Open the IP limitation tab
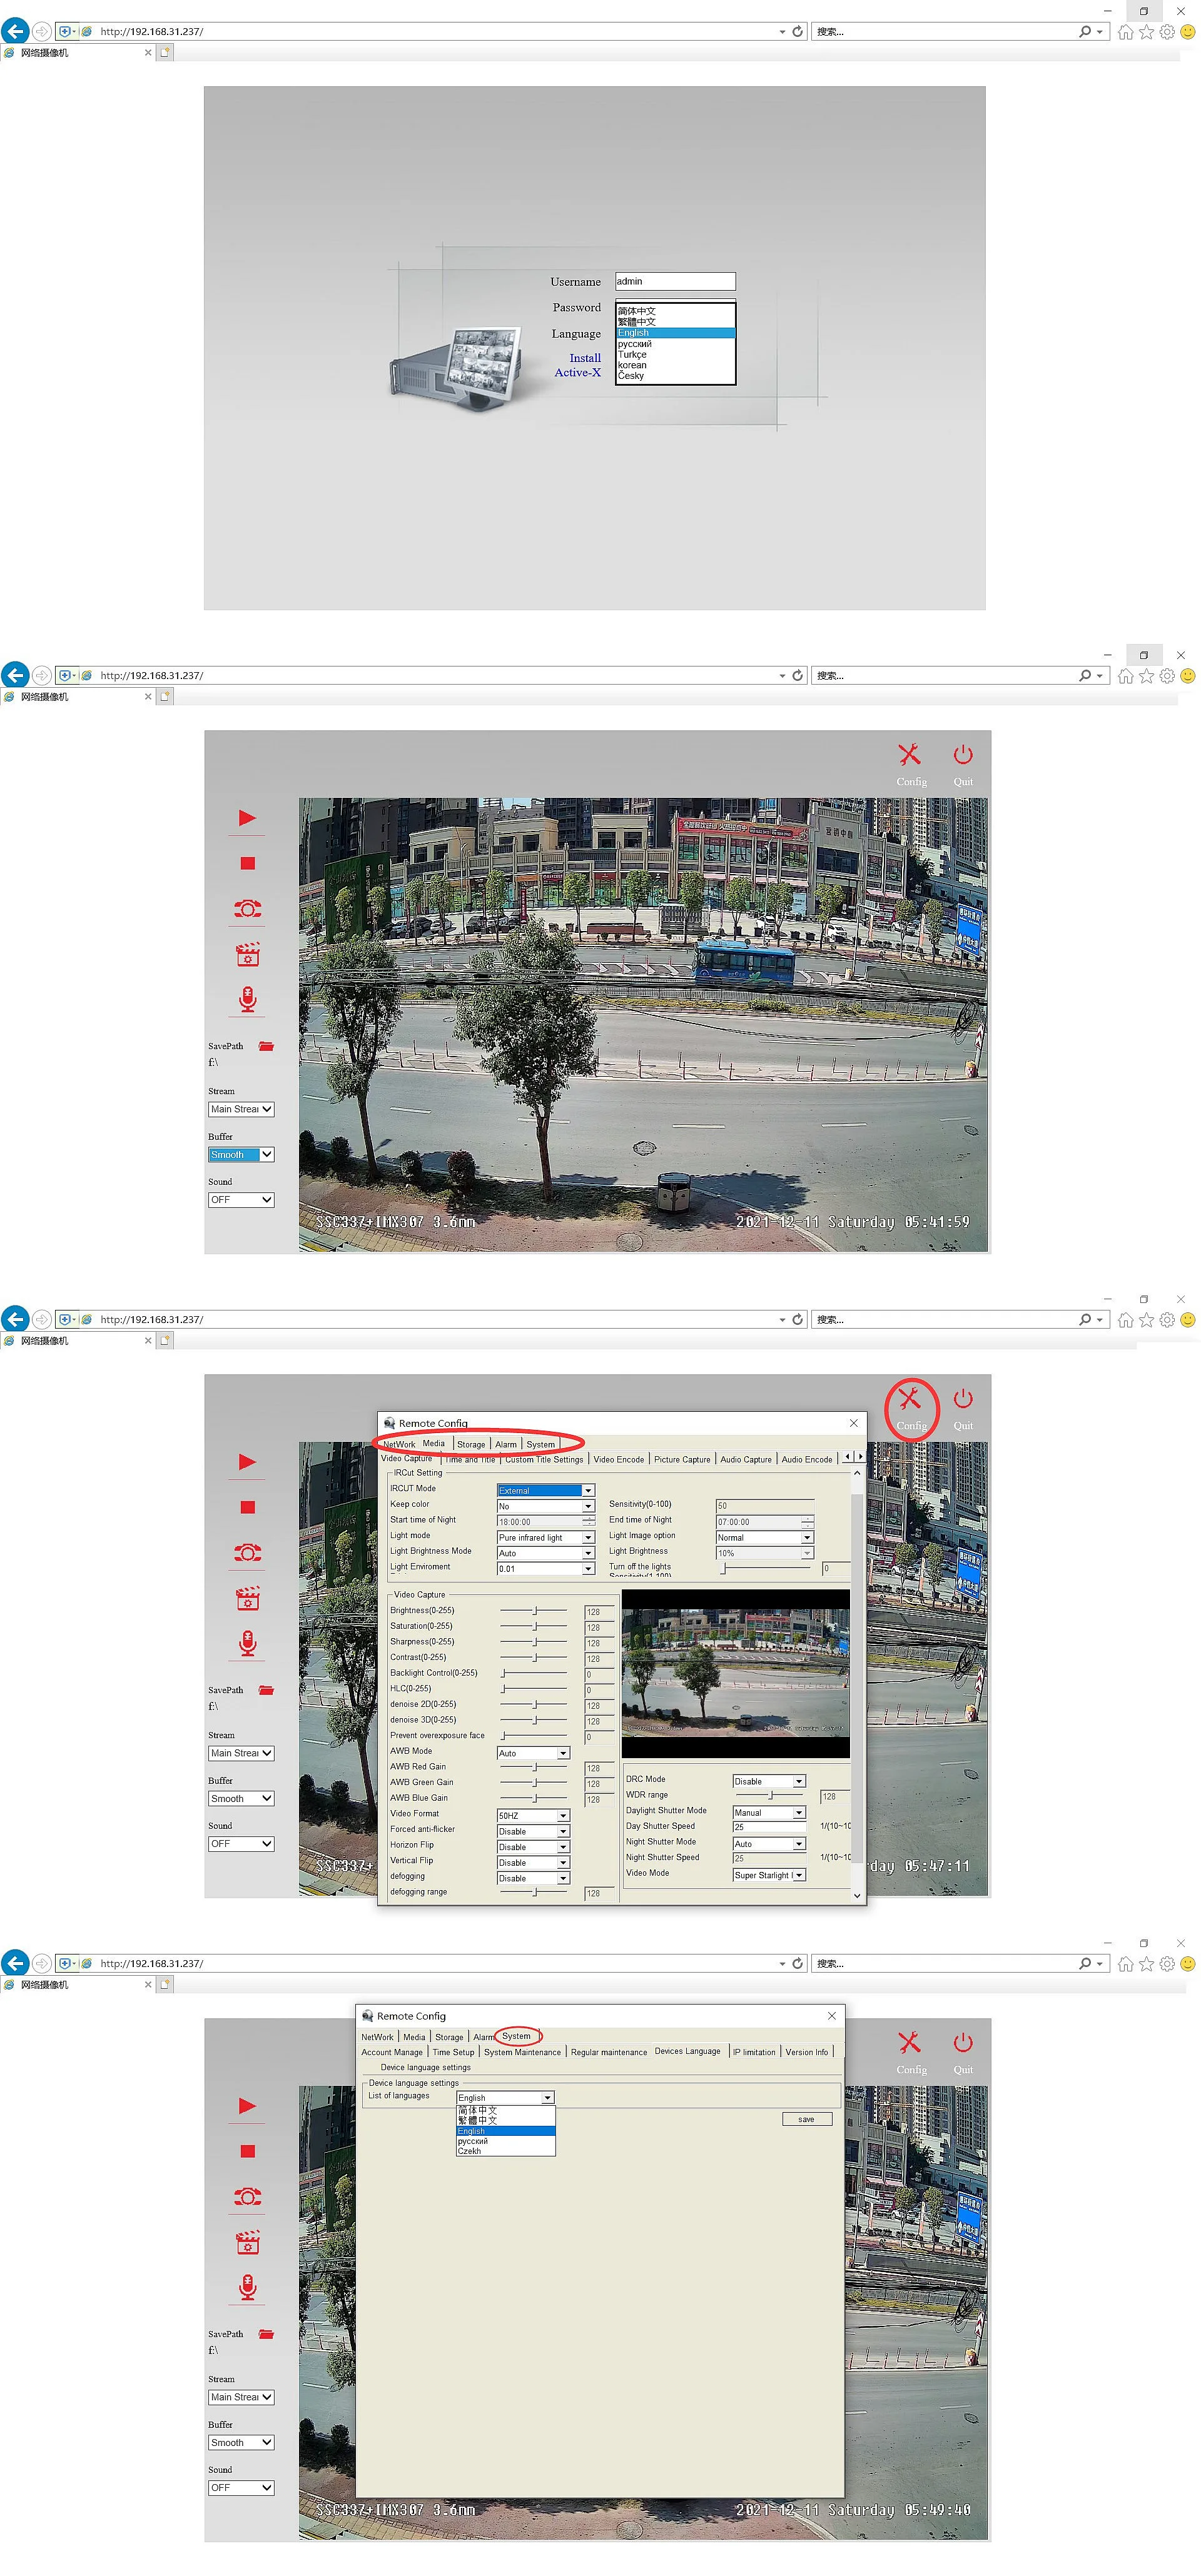 tap(754, 2052)
